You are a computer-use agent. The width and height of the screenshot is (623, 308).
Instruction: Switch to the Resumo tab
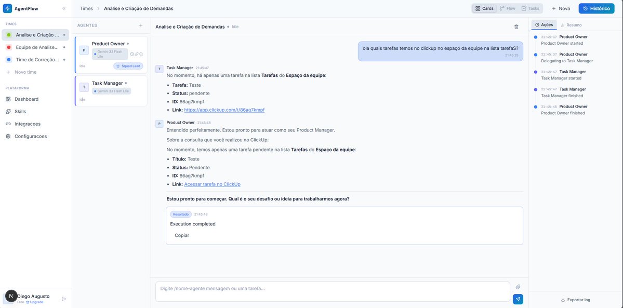[x=571, y=24]
